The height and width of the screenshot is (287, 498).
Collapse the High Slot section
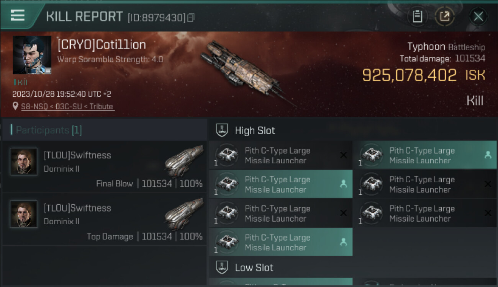click(222, 130)
